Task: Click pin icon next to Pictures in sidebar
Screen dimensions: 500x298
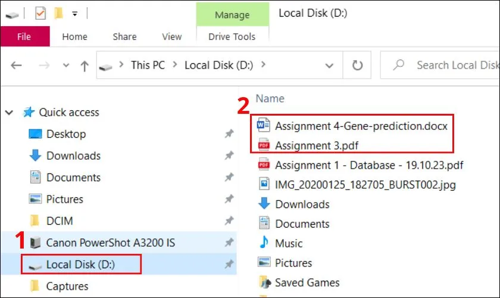Action: (229, 199)
